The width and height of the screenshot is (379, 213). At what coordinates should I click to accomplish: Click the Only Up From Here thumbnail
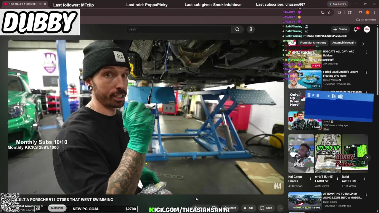click(x=297, y=100)
